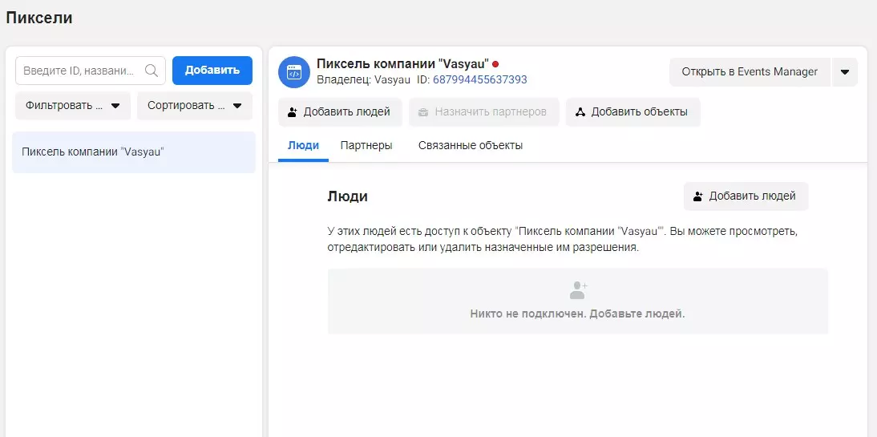The height and width of the screenshot is (437, 877).
Task: Click 'Никто не подключен. Добавьте людей.' message
Action: [578, 314]
